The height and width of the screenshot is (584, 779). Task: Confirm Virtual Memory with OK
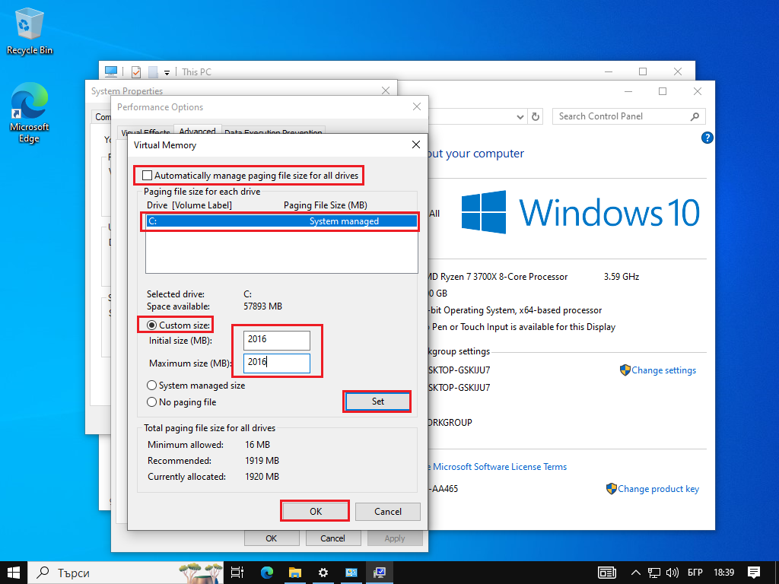315,511
